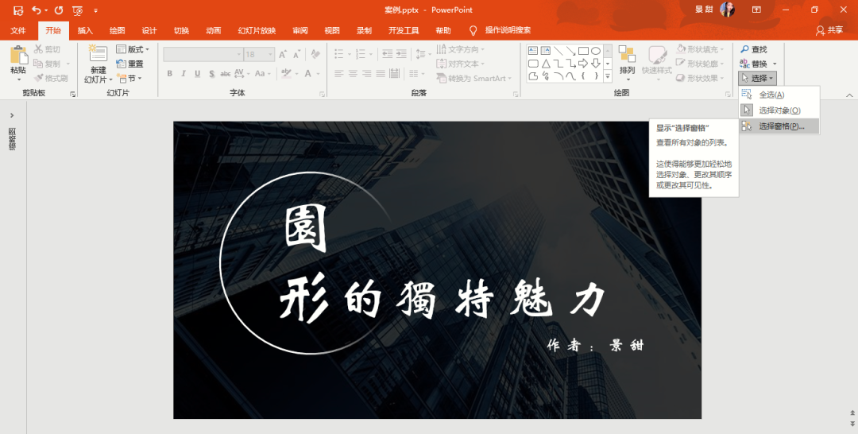The width and height of the screenshot is (858, 434).
Task: Start slideshow from beginning in quick access toolbar
Action: click(x=77, y=10)
